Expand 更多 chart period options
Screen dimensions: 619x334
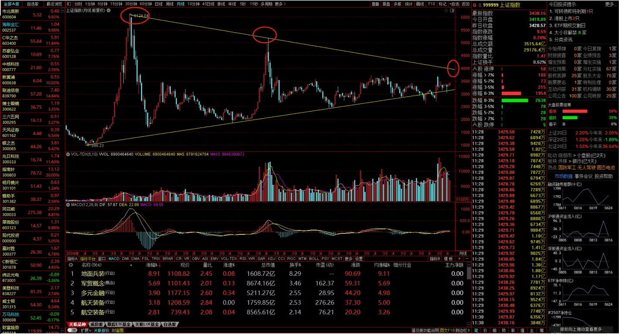click(x=281, y=3)
